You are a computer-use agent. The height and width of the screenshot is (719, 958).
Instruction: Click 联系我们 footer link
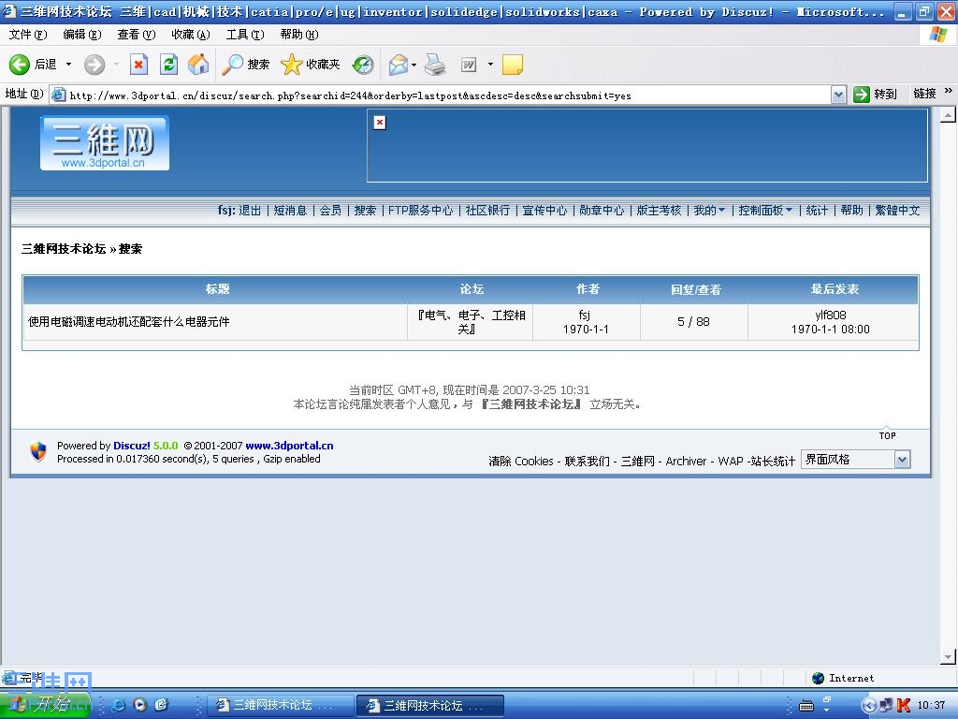pyautogui.click(x=588, y=461)
